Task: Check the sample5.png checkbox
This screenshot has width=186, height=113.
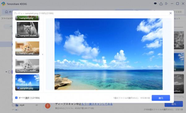Action: [18, 53]
